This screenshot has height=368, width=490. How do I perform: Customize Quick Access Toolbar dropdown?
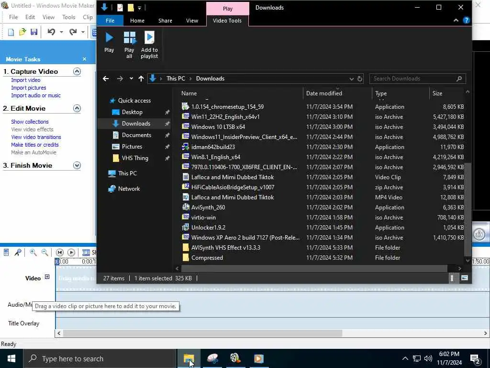click(139, 8)
